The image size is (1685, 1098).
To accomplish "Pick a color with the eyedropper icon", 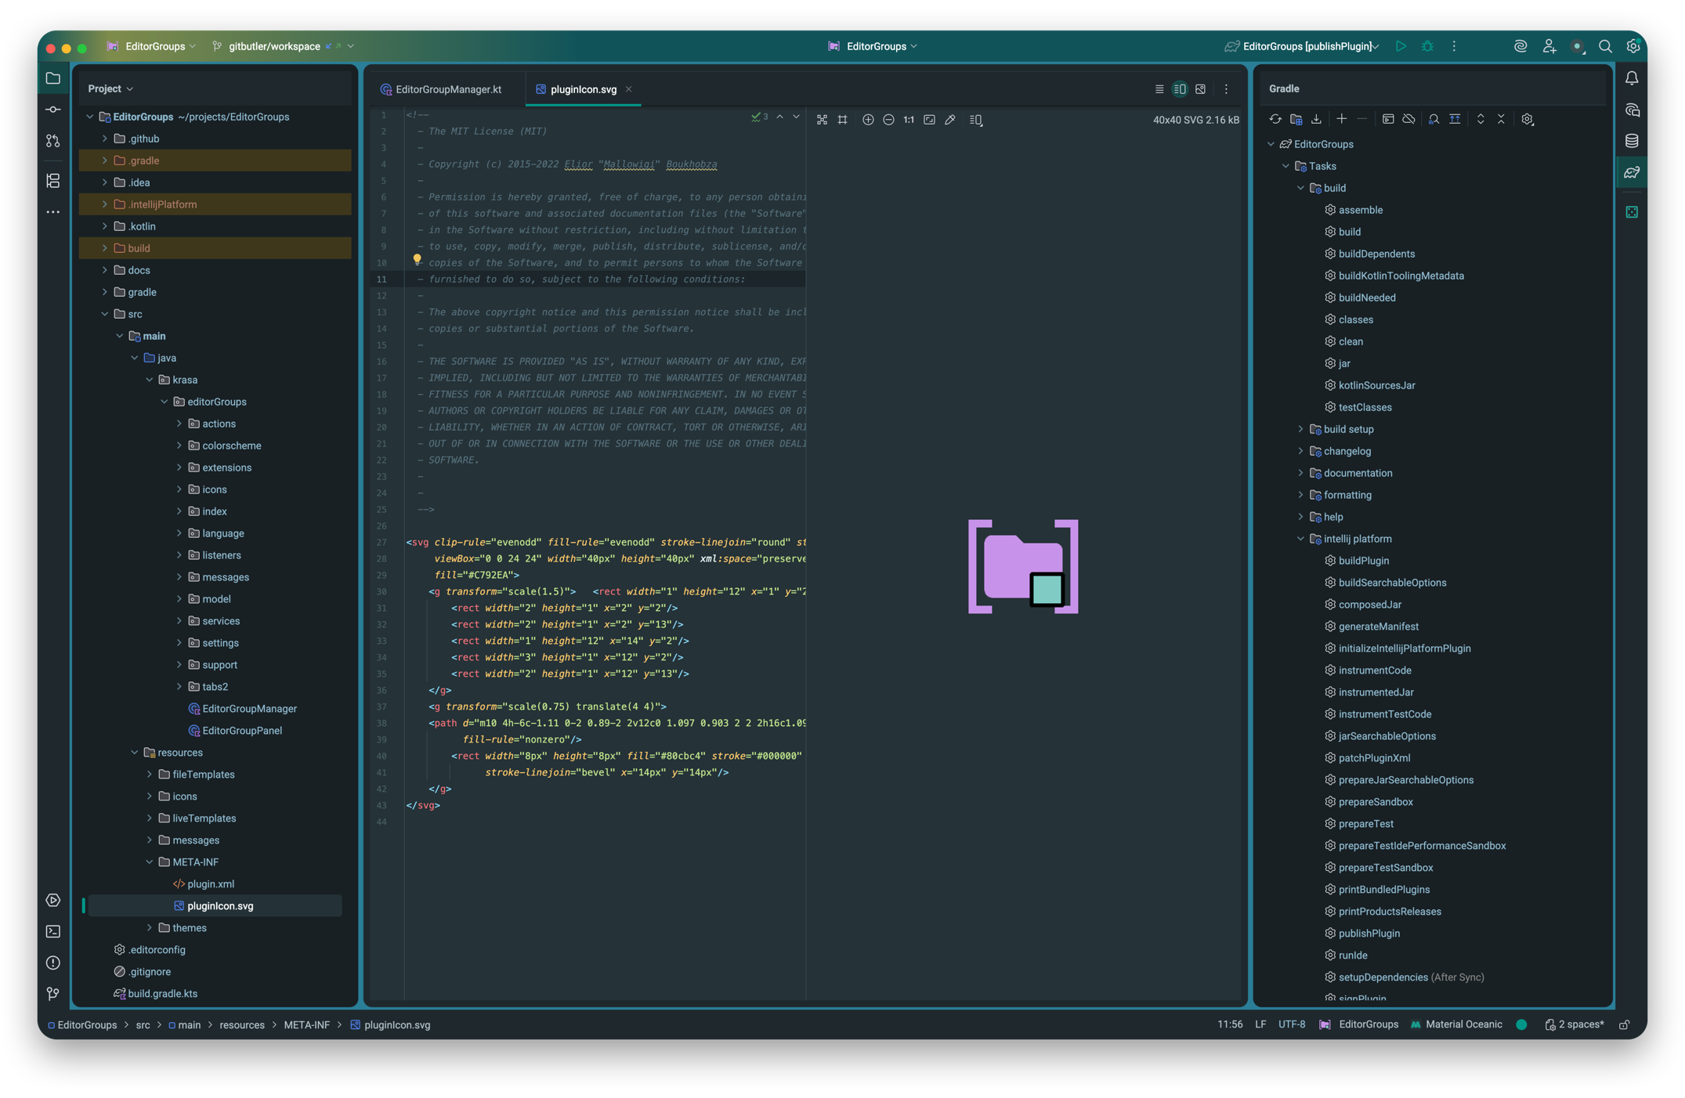I will 950,120.
